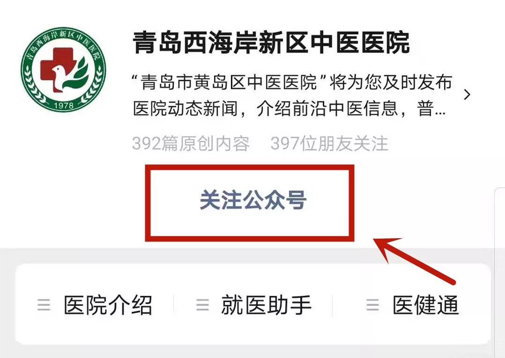505x358 pixels.
Task: Tap the list icon beside 医健通
Action: pos(372,305)
